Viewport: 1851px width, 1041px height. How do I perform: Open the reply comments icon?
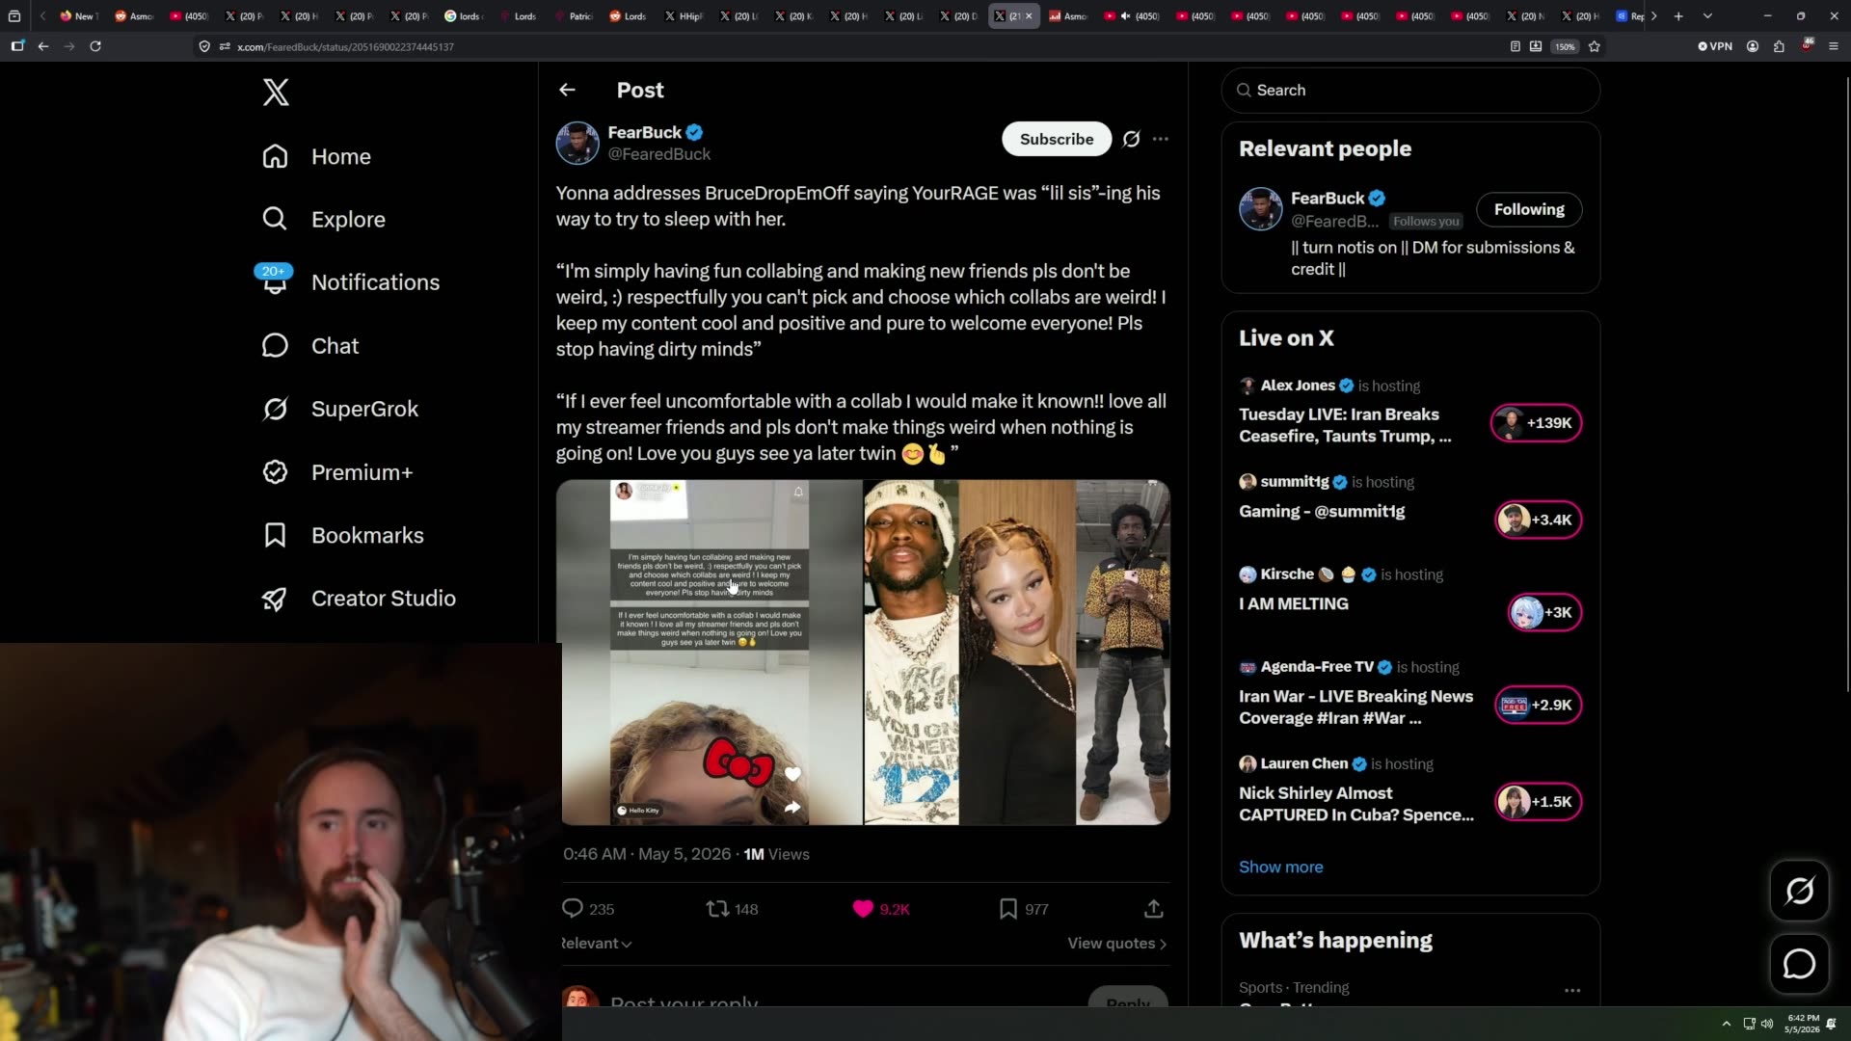pos(573,908)
